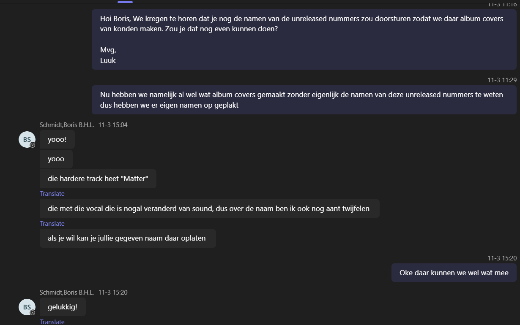Click the "yooo!" message bubble with exclamation mark
This screenshot has width=520, height=325.
coord(57,139)
